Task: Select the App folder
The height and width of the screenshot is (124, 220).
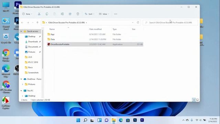Action: tap(95, 34)
